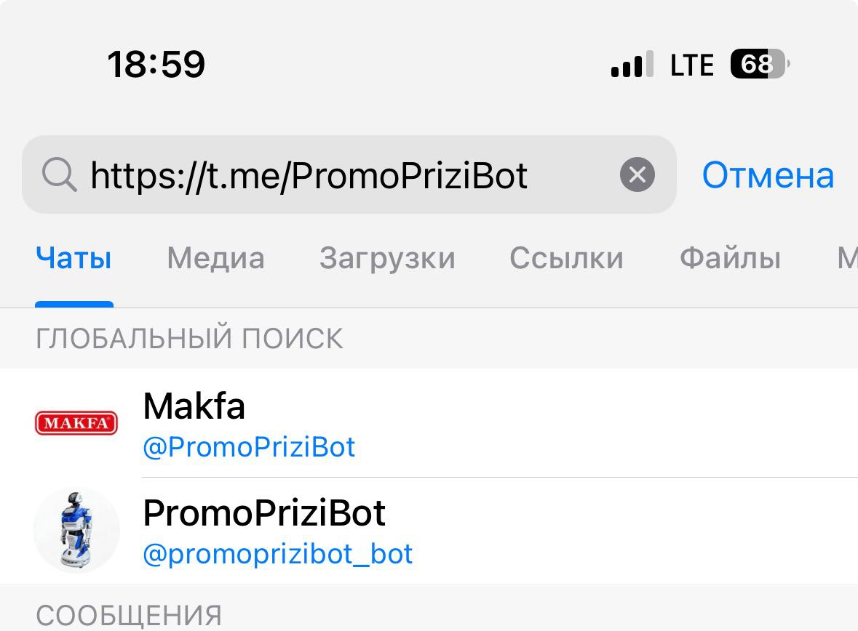Tap the @PromoPriziBot username
Viewport: 858px width, 631px height.
[249, 447]
